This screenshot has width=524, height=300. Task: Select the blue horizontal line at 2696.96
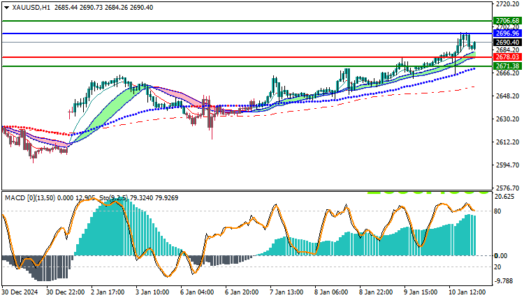point(247,33)
